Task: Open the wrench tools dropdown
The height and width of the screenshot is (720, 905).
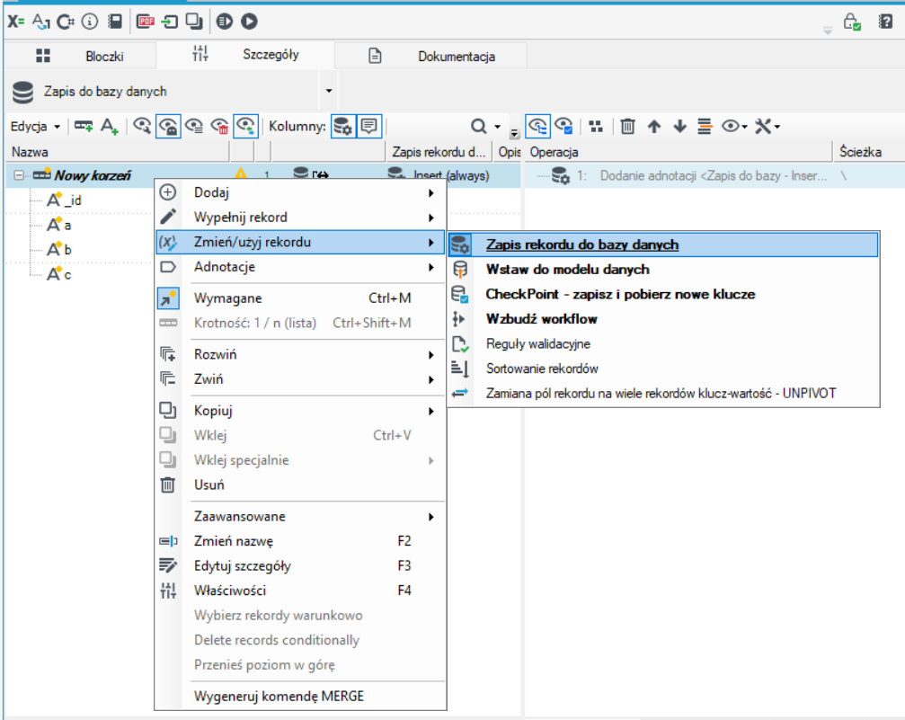Action: coord(767,126)
